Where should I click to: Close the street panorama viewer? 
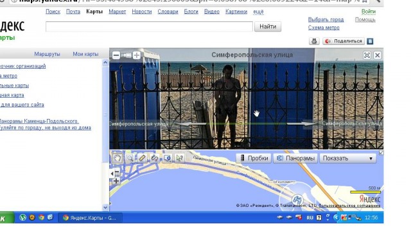click(x=378, y=55)
